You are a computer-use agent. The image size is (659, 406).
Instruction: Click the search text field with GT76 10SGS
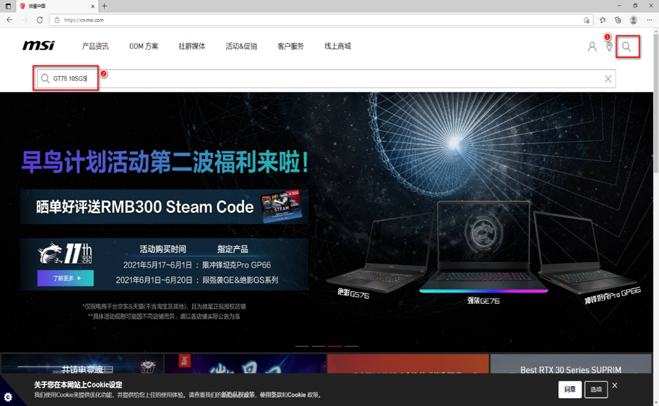[312, 79]
